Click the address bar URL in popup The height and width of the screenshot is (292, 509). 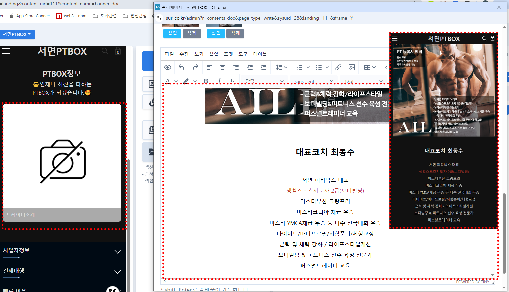(x=259, y=18)
